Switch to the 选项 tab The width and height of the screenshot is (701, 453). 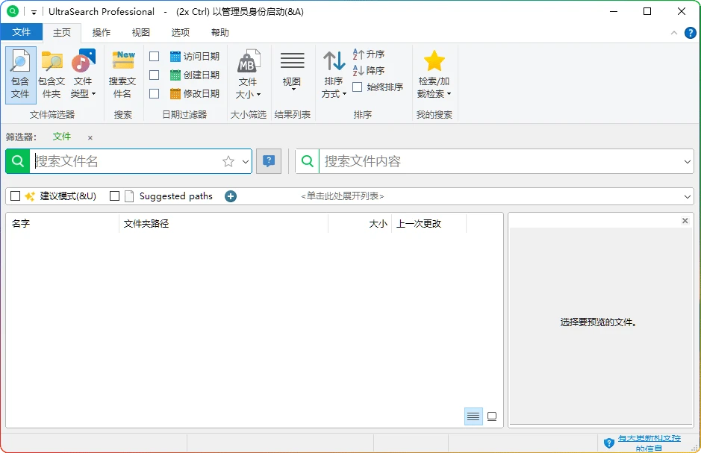tap(180, 32)
